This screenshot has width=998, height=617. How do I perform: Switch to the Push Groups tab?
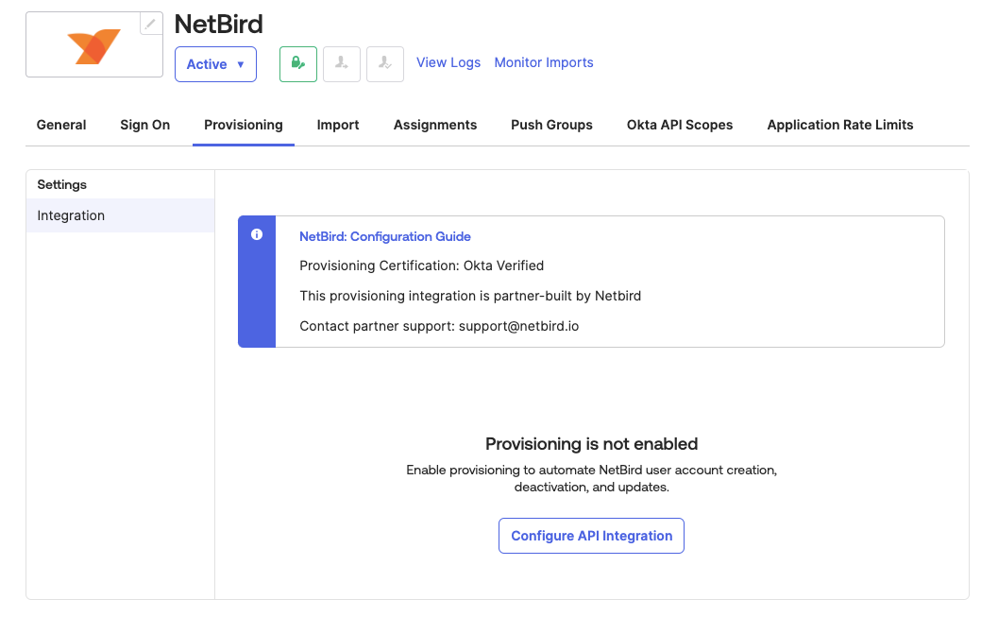click(551, 125)
